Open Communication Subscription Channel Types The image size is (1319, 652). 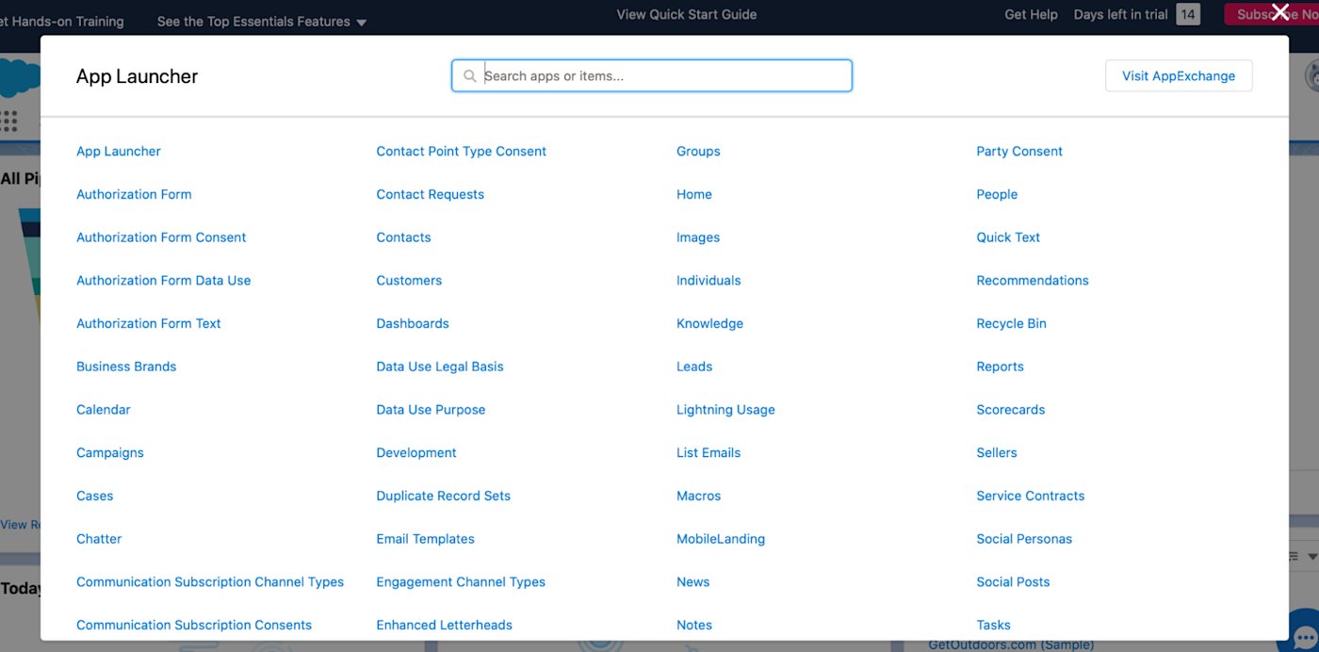[x=210, y=582]
